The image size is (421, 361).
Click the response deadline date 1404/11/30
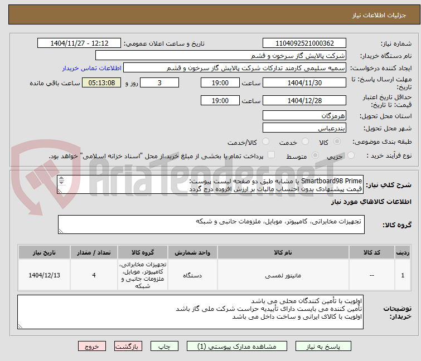304,82
